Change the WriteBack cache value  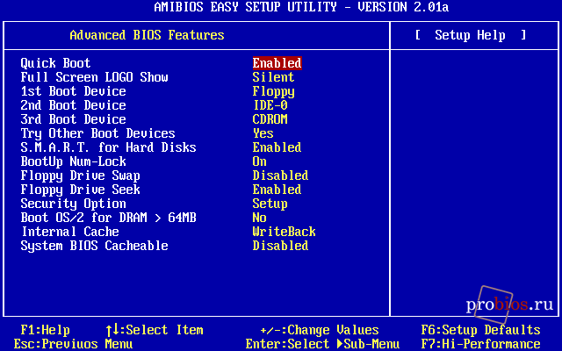285,232
